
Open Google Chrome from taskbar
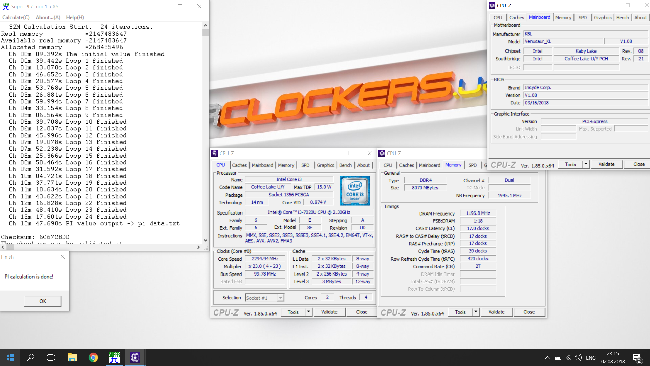coord(93,358)
